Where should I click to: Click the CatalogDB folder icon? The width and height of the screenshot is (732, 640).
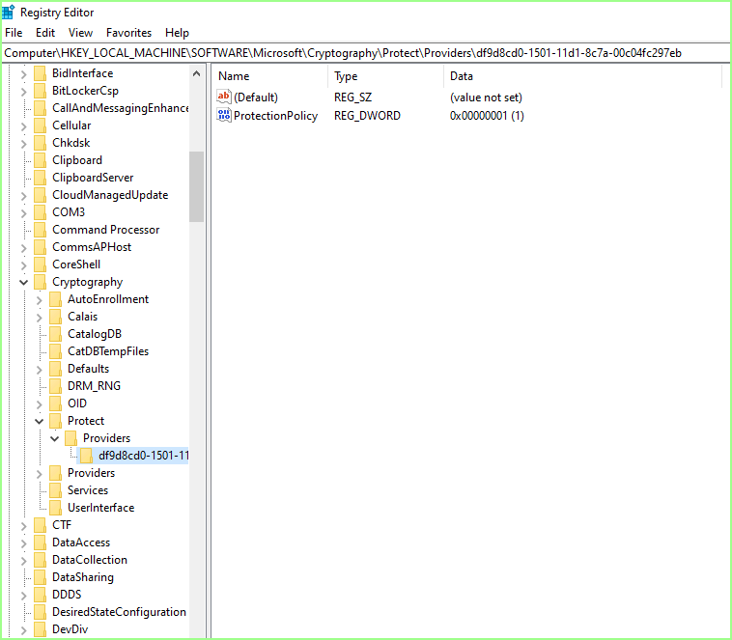click(x=56, y=334)
